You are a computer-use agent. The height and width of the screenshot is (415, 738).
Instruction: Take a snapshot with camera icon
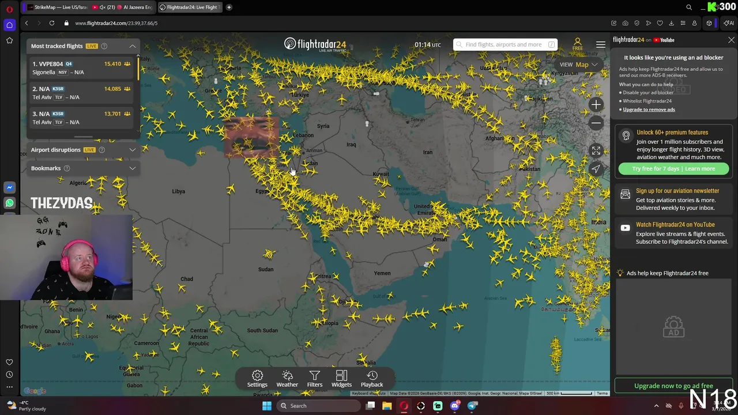(x=626, y=23)
